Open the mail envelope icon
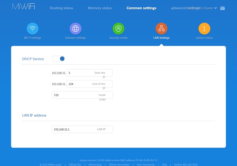The height and width of the screenshot is (166, 237). point(223,8)
